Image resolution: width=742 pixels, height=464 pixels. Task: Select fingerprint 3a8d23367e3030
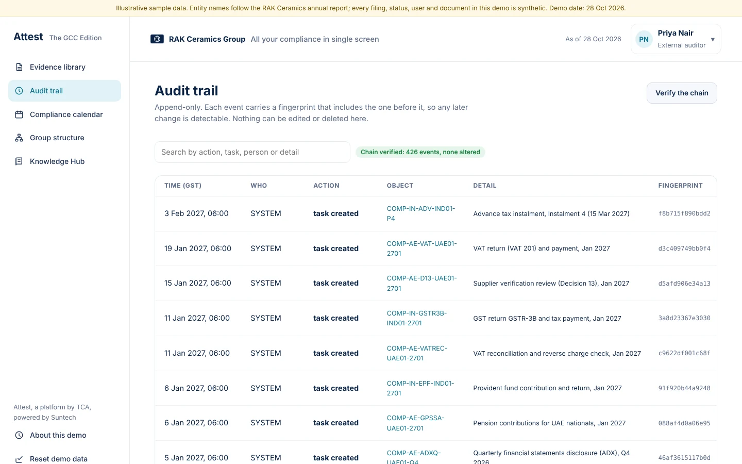684,318
